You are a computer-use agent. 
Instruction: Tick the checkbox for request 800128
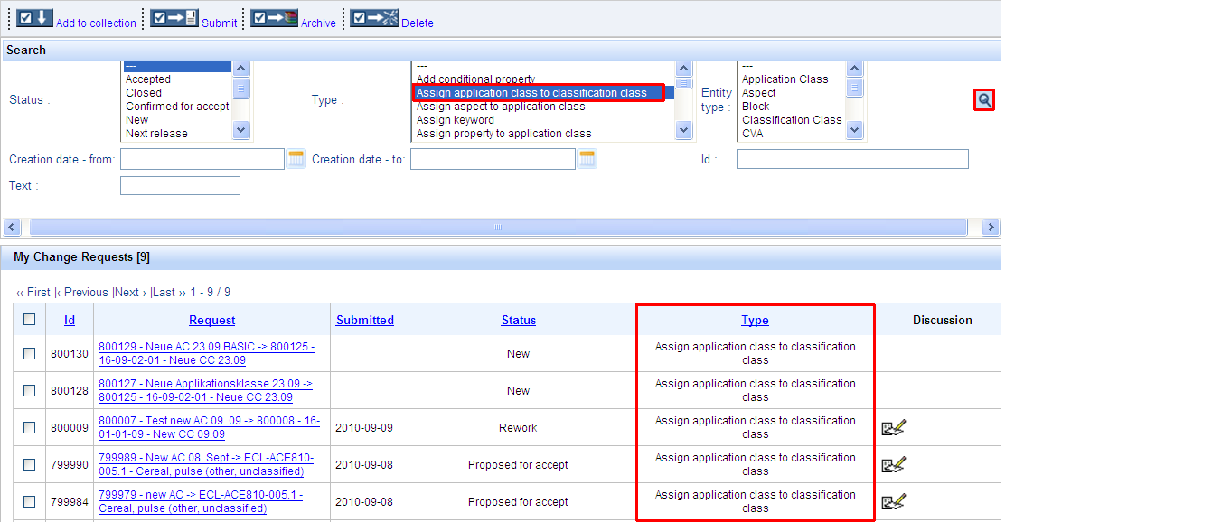pyautogui.click(x=30, y=391)
